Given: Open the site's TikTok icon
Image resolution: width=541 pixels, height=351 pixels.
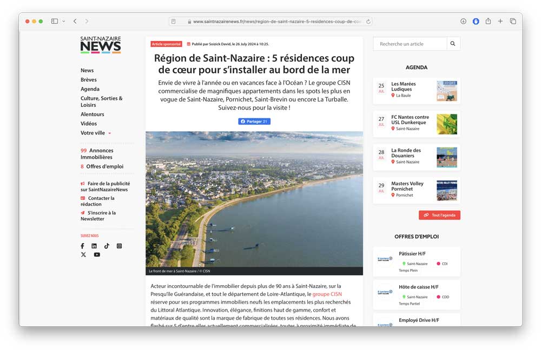Looking at the screenshot, I should pos(107,246).
